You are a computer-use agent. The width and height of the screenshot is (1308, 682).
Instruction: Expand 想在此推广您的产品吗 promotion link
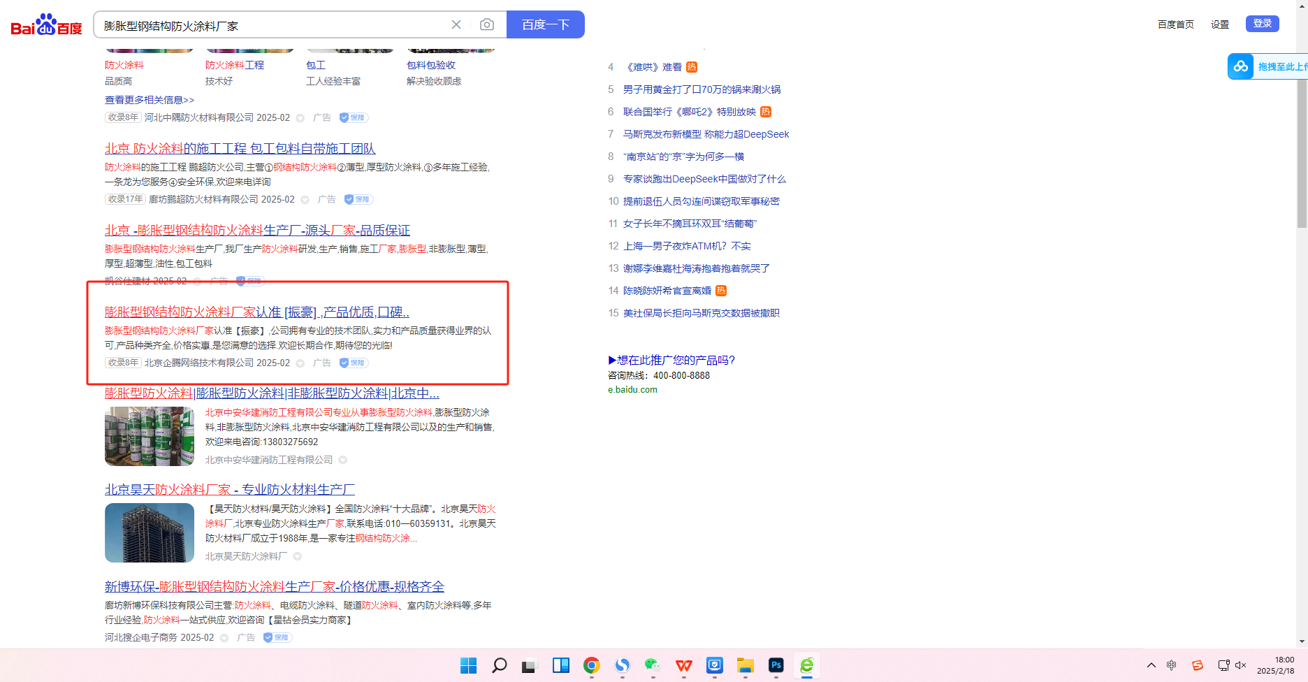click(x=671, y=360)
